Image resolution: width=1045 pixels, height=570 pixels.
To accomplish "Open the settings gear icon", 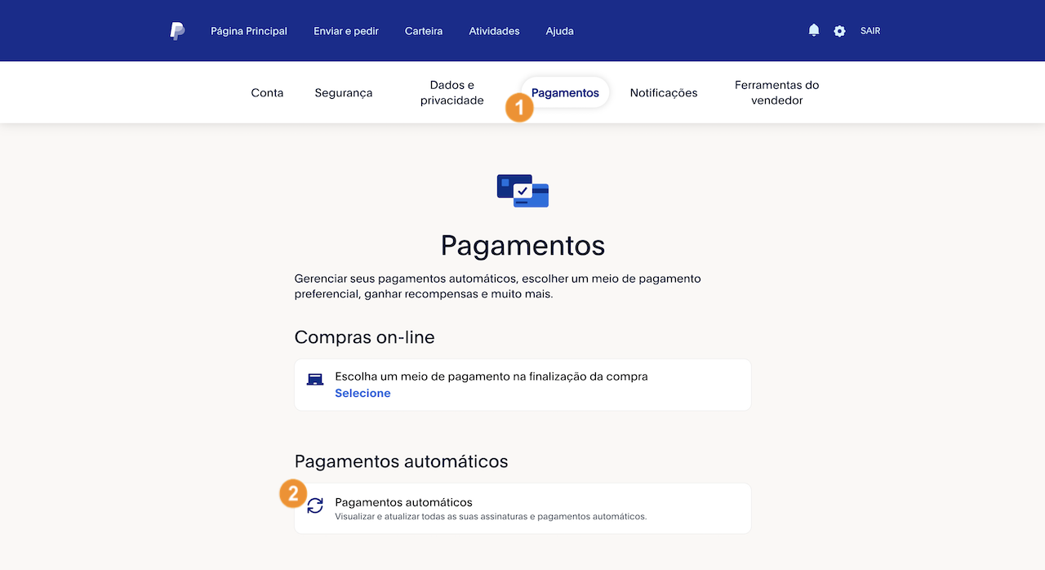I will click(x=839, y=30).
